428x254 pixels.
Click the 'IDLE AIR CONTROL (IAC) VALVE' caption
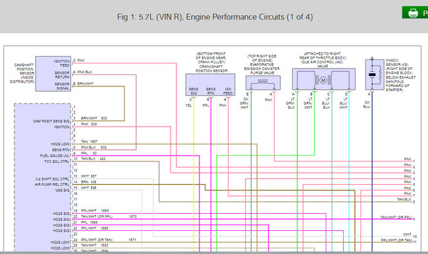pos(323,64)
